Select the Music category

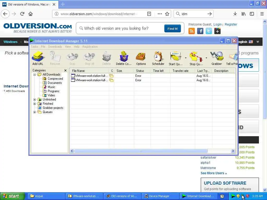(49, 87)
